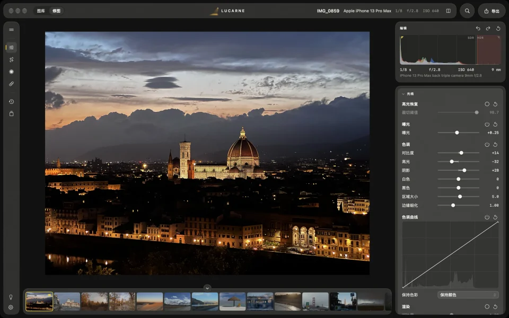Toggle the 色调 power switch
509x318 pixels.
pyautogui.click(x=487, y=144)
